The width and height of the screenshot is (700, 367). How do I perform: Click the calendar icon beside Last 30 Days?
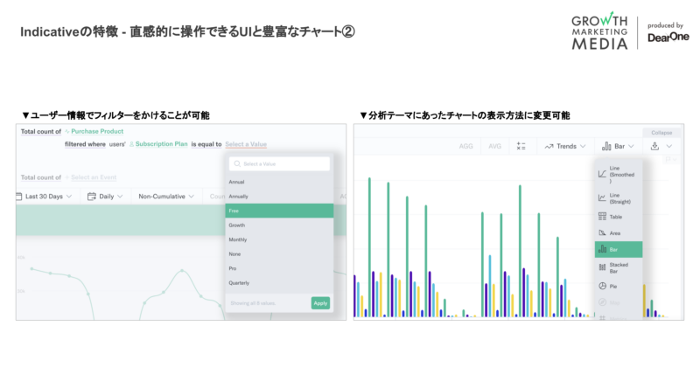coord(18,197)
